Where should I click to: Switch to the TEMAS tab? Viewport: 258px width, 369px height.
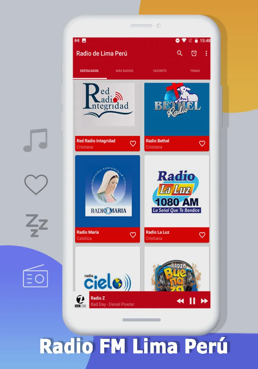point(195,70)
